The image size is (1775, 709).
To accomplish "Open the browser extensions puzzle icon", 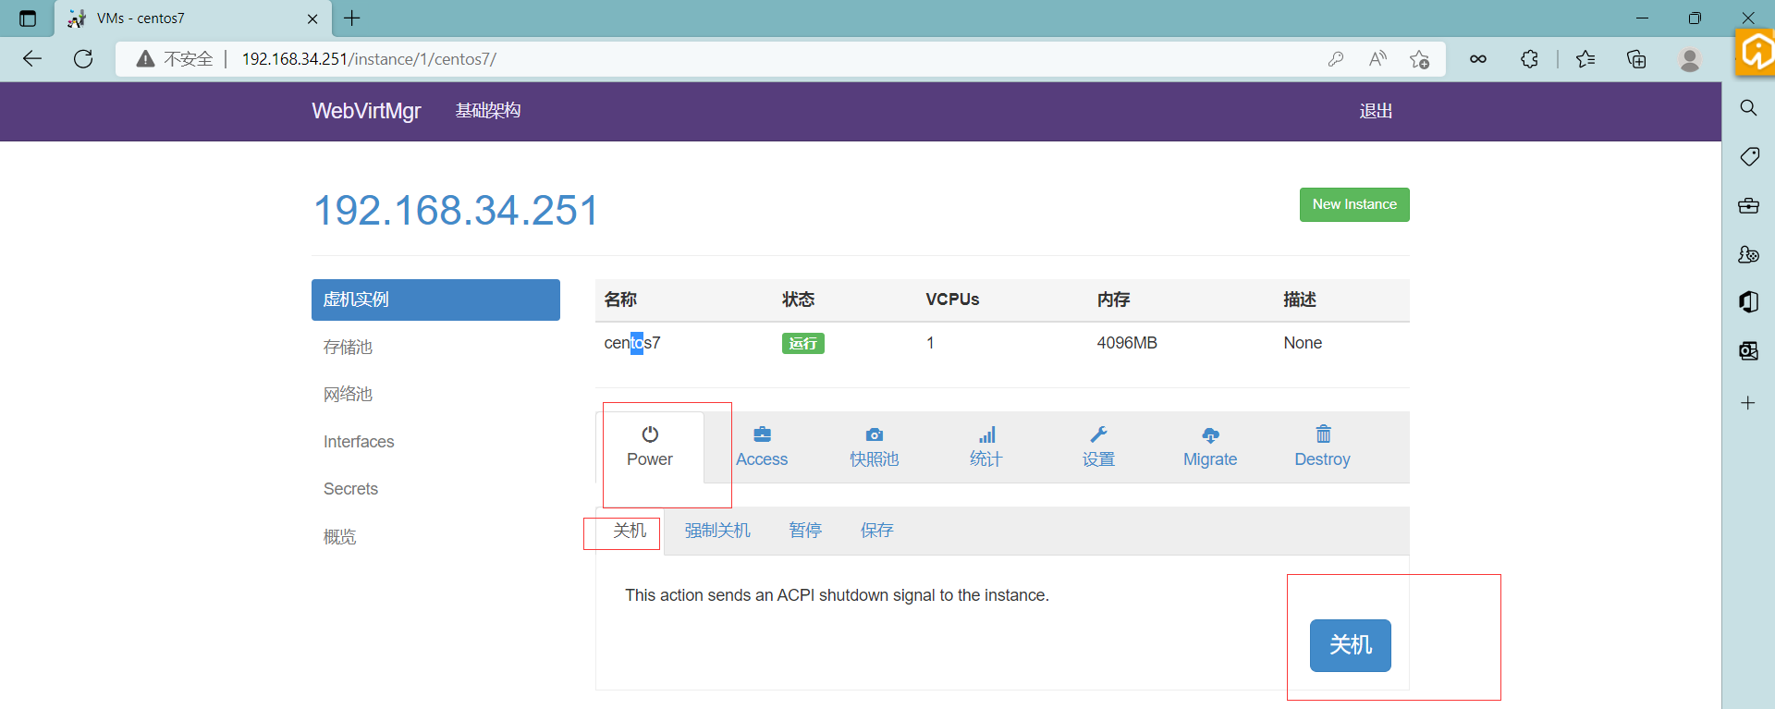I will coord(1529,59).
